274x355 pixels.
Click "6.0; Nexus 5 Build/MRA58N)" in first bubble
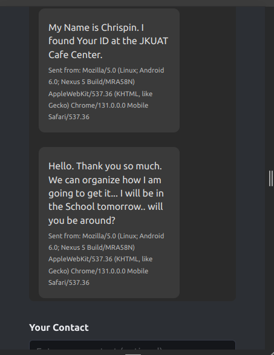pyautogui.click(x=91, y=82)
